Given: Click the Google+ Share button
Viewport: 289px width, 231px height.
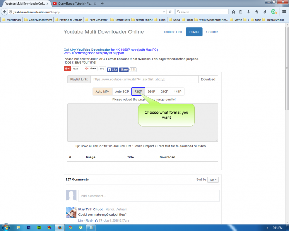Looking at the screenshot, I should 91,68.
